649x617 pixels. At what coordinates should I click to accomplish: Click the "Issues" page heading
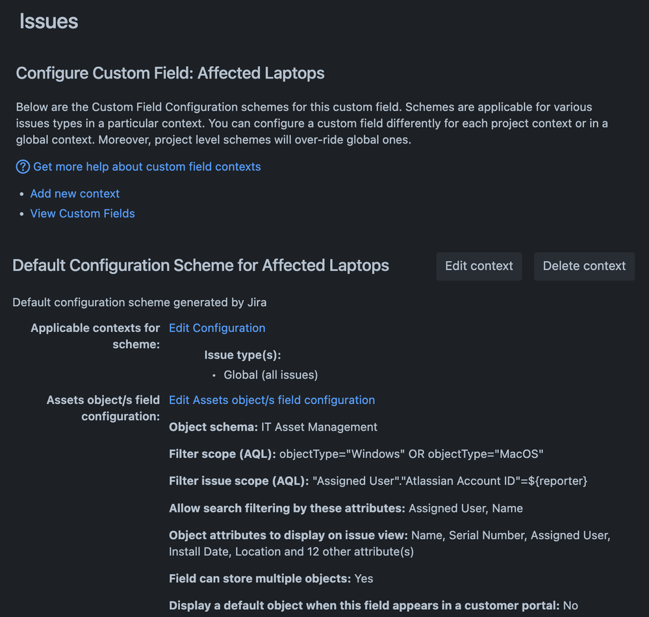click(48, 21)
